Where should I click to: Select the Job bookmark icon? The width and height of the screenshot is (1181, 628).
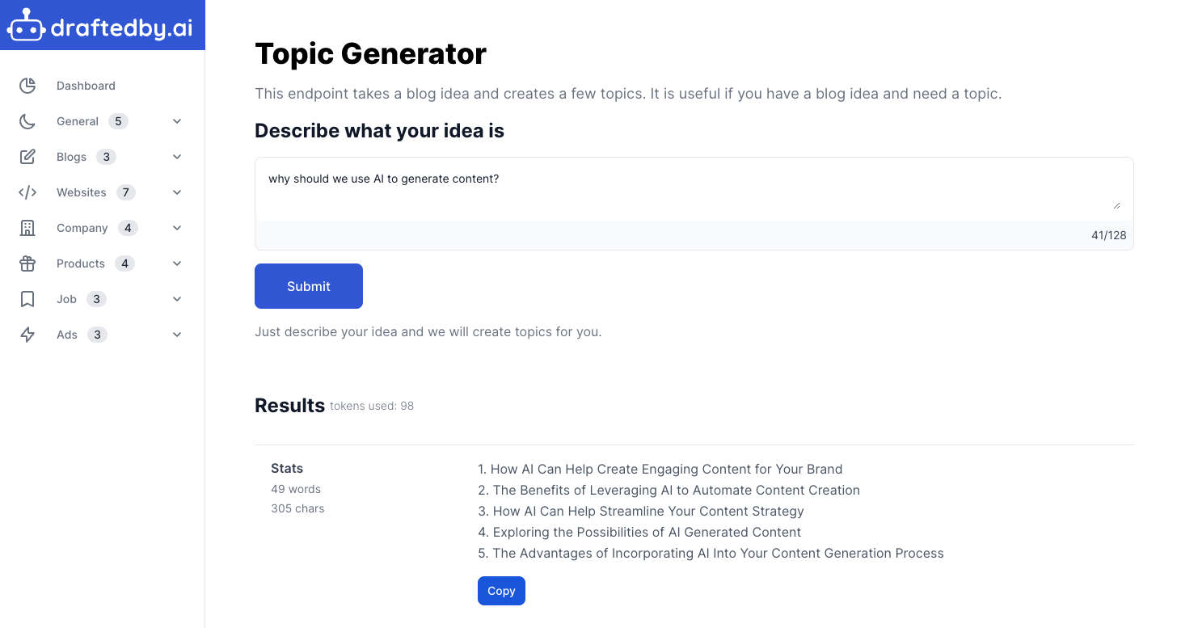[27, 299]
